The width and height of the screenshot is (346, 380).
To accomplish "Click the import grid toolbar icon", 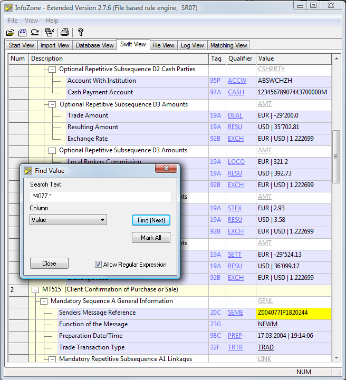I will click(x=23, y=32).
